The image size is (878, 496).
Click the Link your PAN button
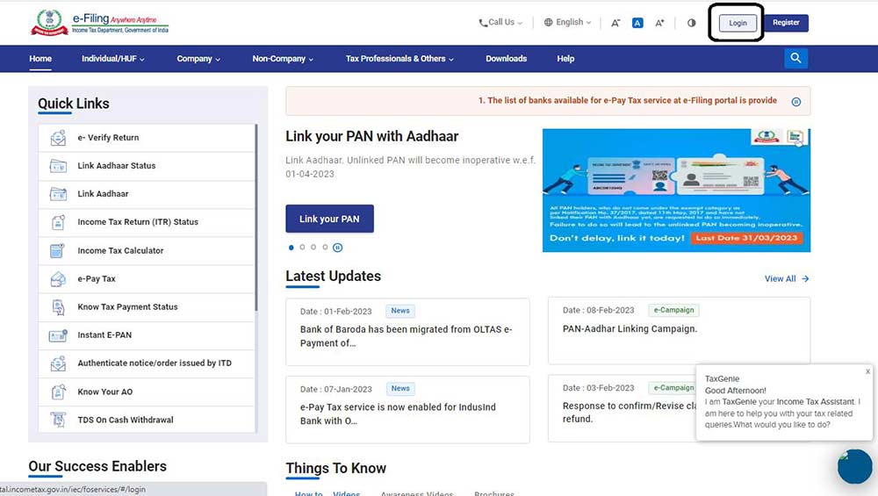329,219
